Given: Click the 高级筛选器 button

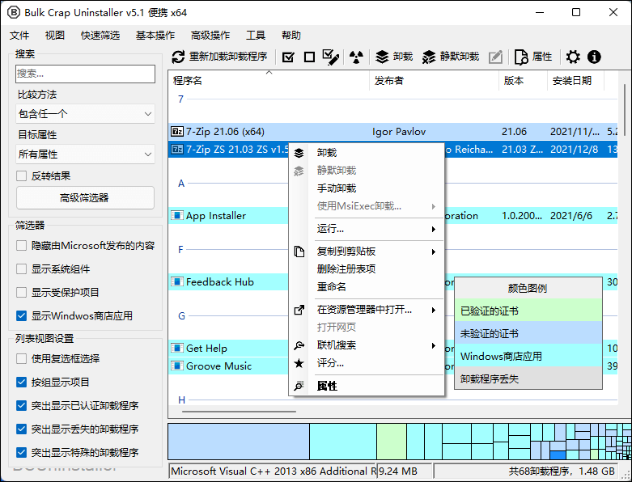Looking at the screenshot, I should 85,197.
